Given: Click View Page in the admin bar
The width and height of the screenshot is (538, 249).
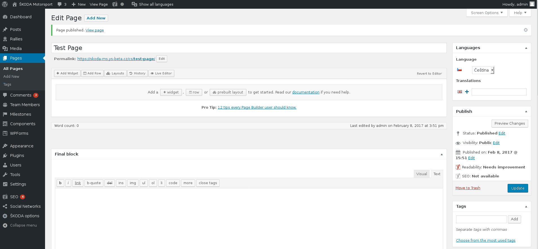Looking at the screenshot, I should coord(99,4).
